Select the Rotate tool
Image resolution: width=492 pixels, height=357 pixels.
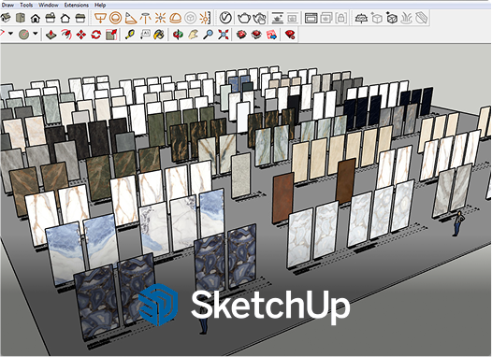[x=96, y=35]
